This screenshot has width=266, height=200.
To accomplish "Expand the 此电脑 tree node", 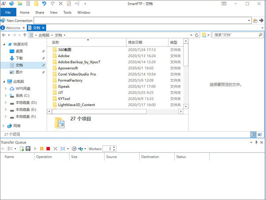I will point(4,81).
